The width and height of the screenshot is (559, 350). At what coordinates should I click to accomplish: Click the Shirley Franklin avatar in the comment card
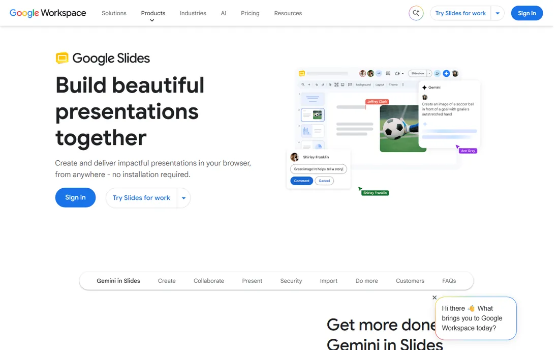coord(294,157)
